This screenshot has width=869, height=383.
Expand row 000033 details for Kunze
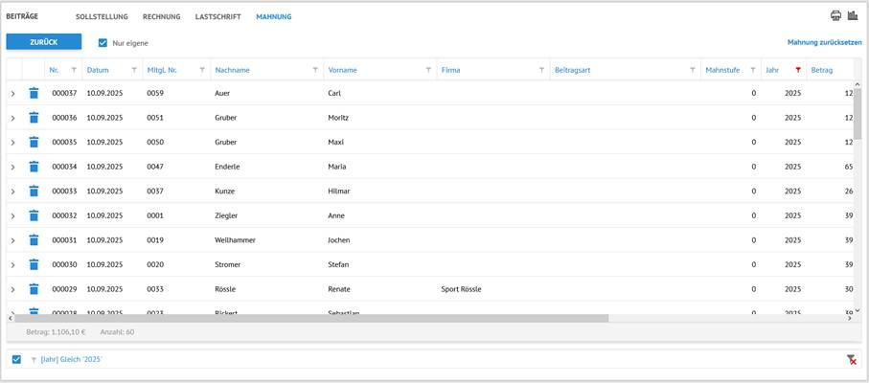(x=12, y=191)
